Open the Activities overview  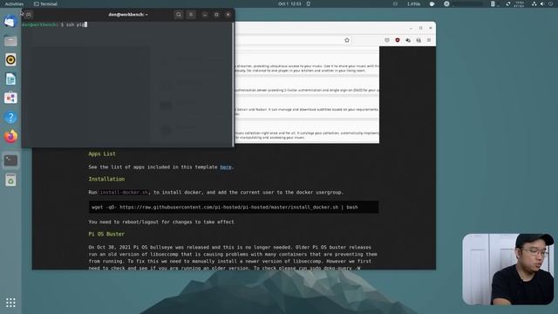pos(14,3)
